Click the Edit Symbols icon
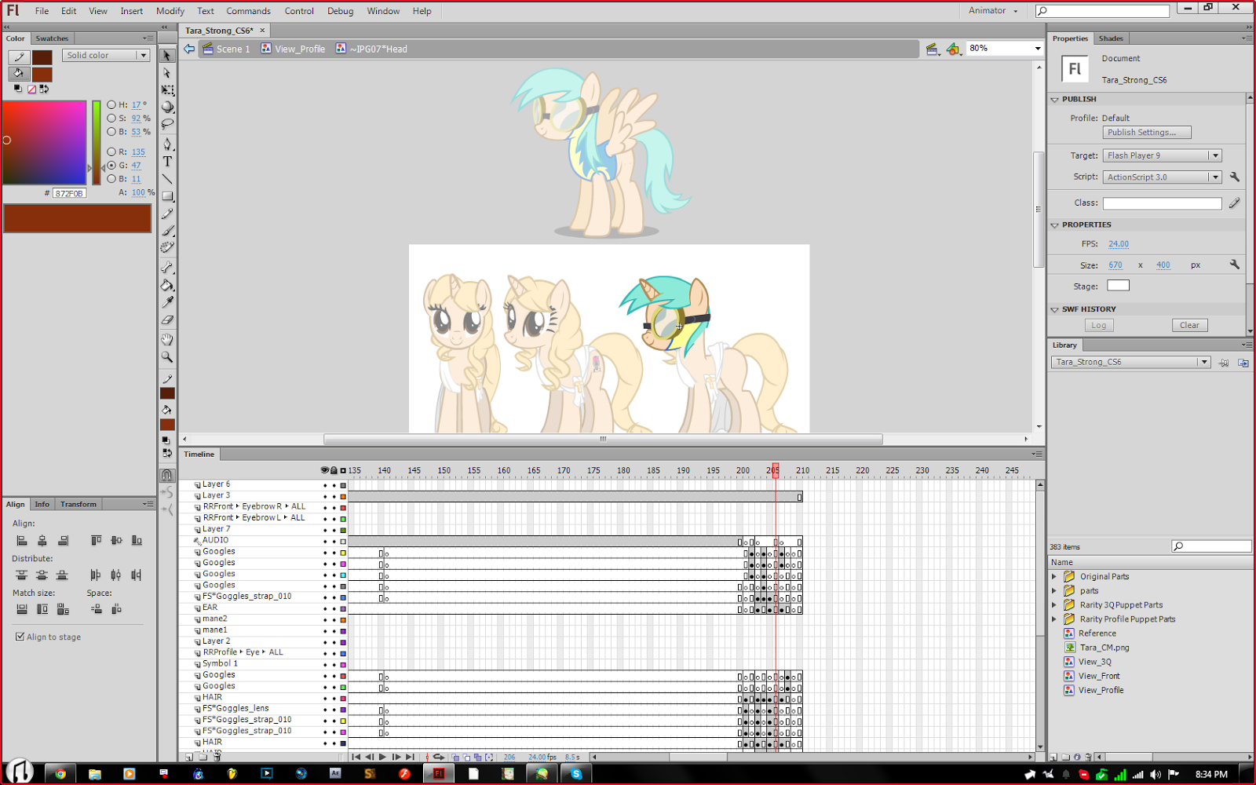 tap(953, 49)
